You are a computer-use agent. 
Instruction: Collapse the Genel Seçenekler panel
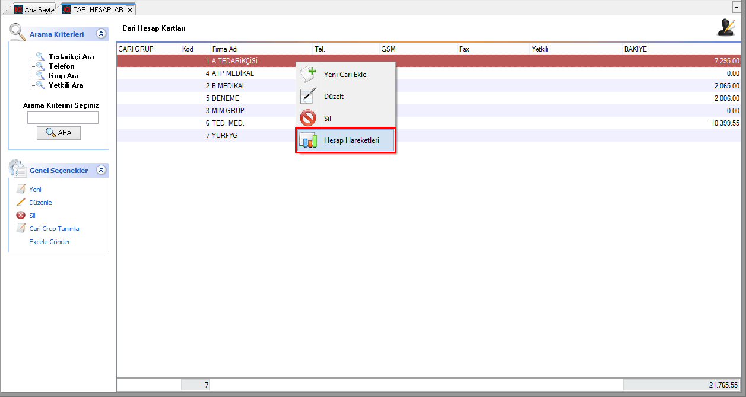(x=101, y=171)
